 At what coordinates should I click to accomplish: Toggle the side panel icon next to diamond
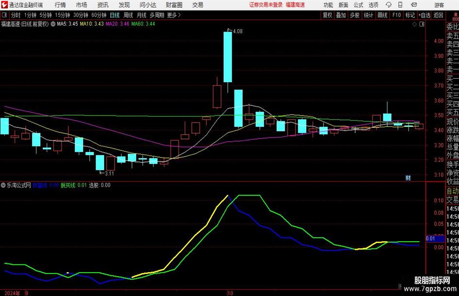pos(422,24)
